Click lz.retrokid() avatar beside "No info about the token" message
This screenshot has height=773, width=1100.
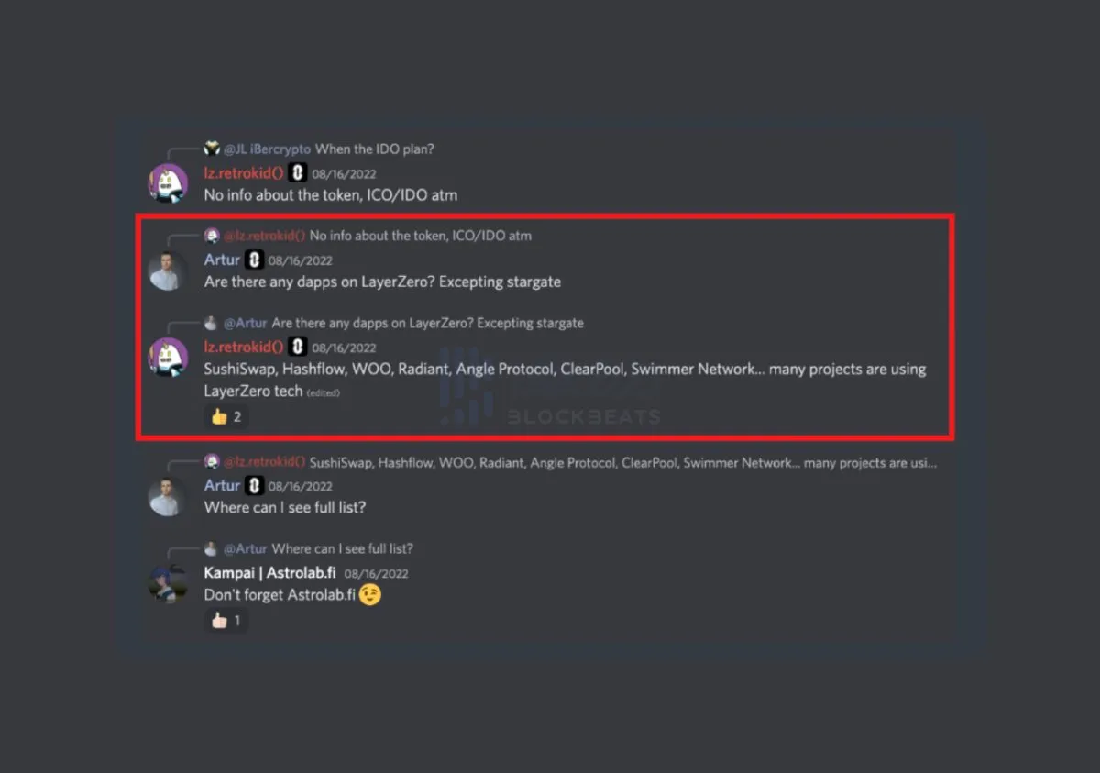(169, 183)
